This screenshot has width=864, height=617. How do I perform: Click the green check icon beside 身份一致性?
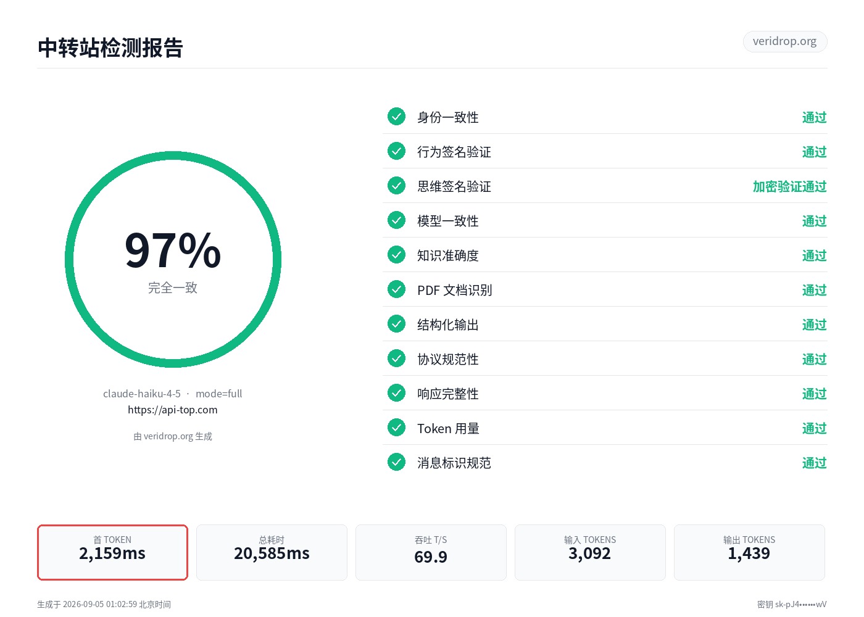coord(396,117)
